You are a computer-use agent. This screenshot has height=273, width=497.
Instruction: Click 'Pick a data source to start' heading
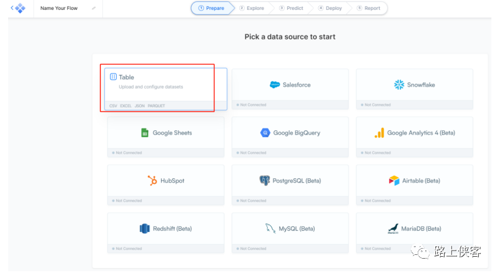tap(290, 37)
